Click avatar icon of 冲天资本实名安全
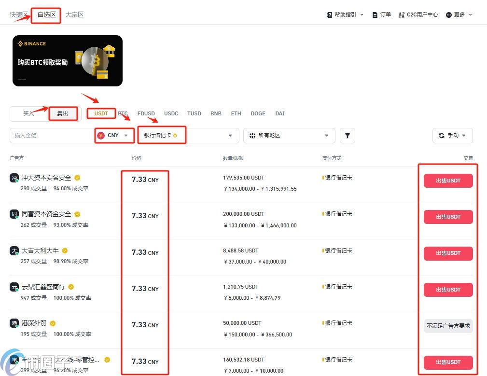This screenshot has height=376, width=487. (x=14, y=178)
